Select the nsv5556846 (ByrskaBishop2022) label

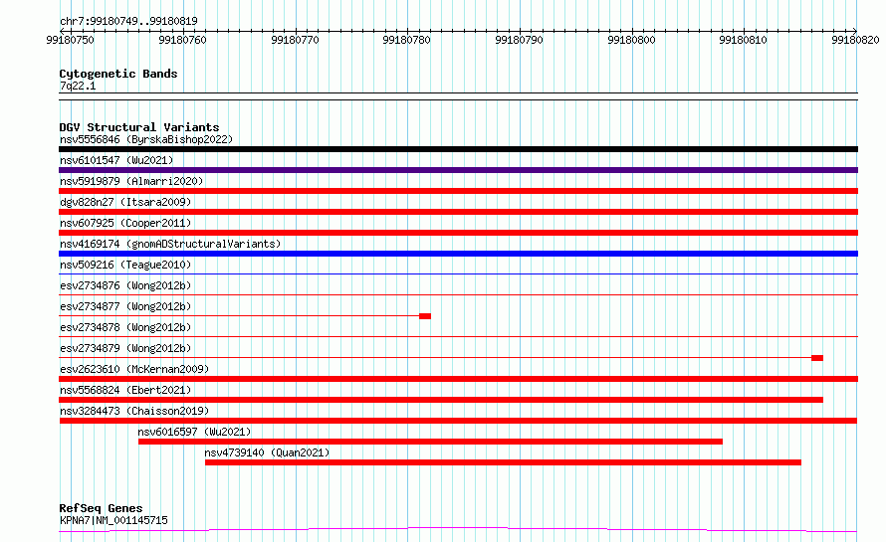146,139
